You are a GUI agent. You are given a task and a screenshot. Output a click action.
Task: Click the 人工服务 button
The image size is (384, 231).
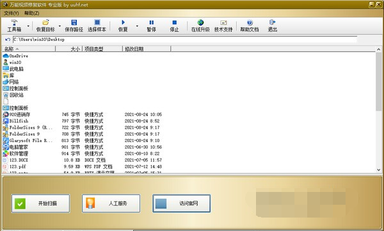pos(111,203)
